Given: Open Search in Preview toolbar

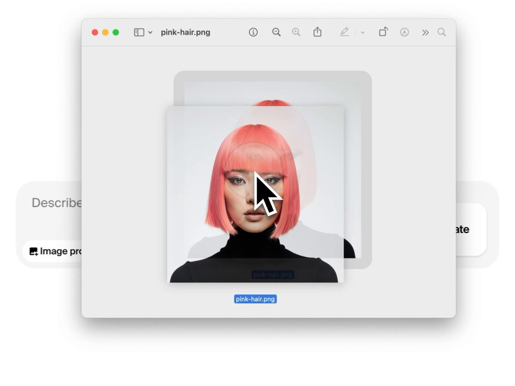Looking at the screenshot, I should click(x=442, y=32).
